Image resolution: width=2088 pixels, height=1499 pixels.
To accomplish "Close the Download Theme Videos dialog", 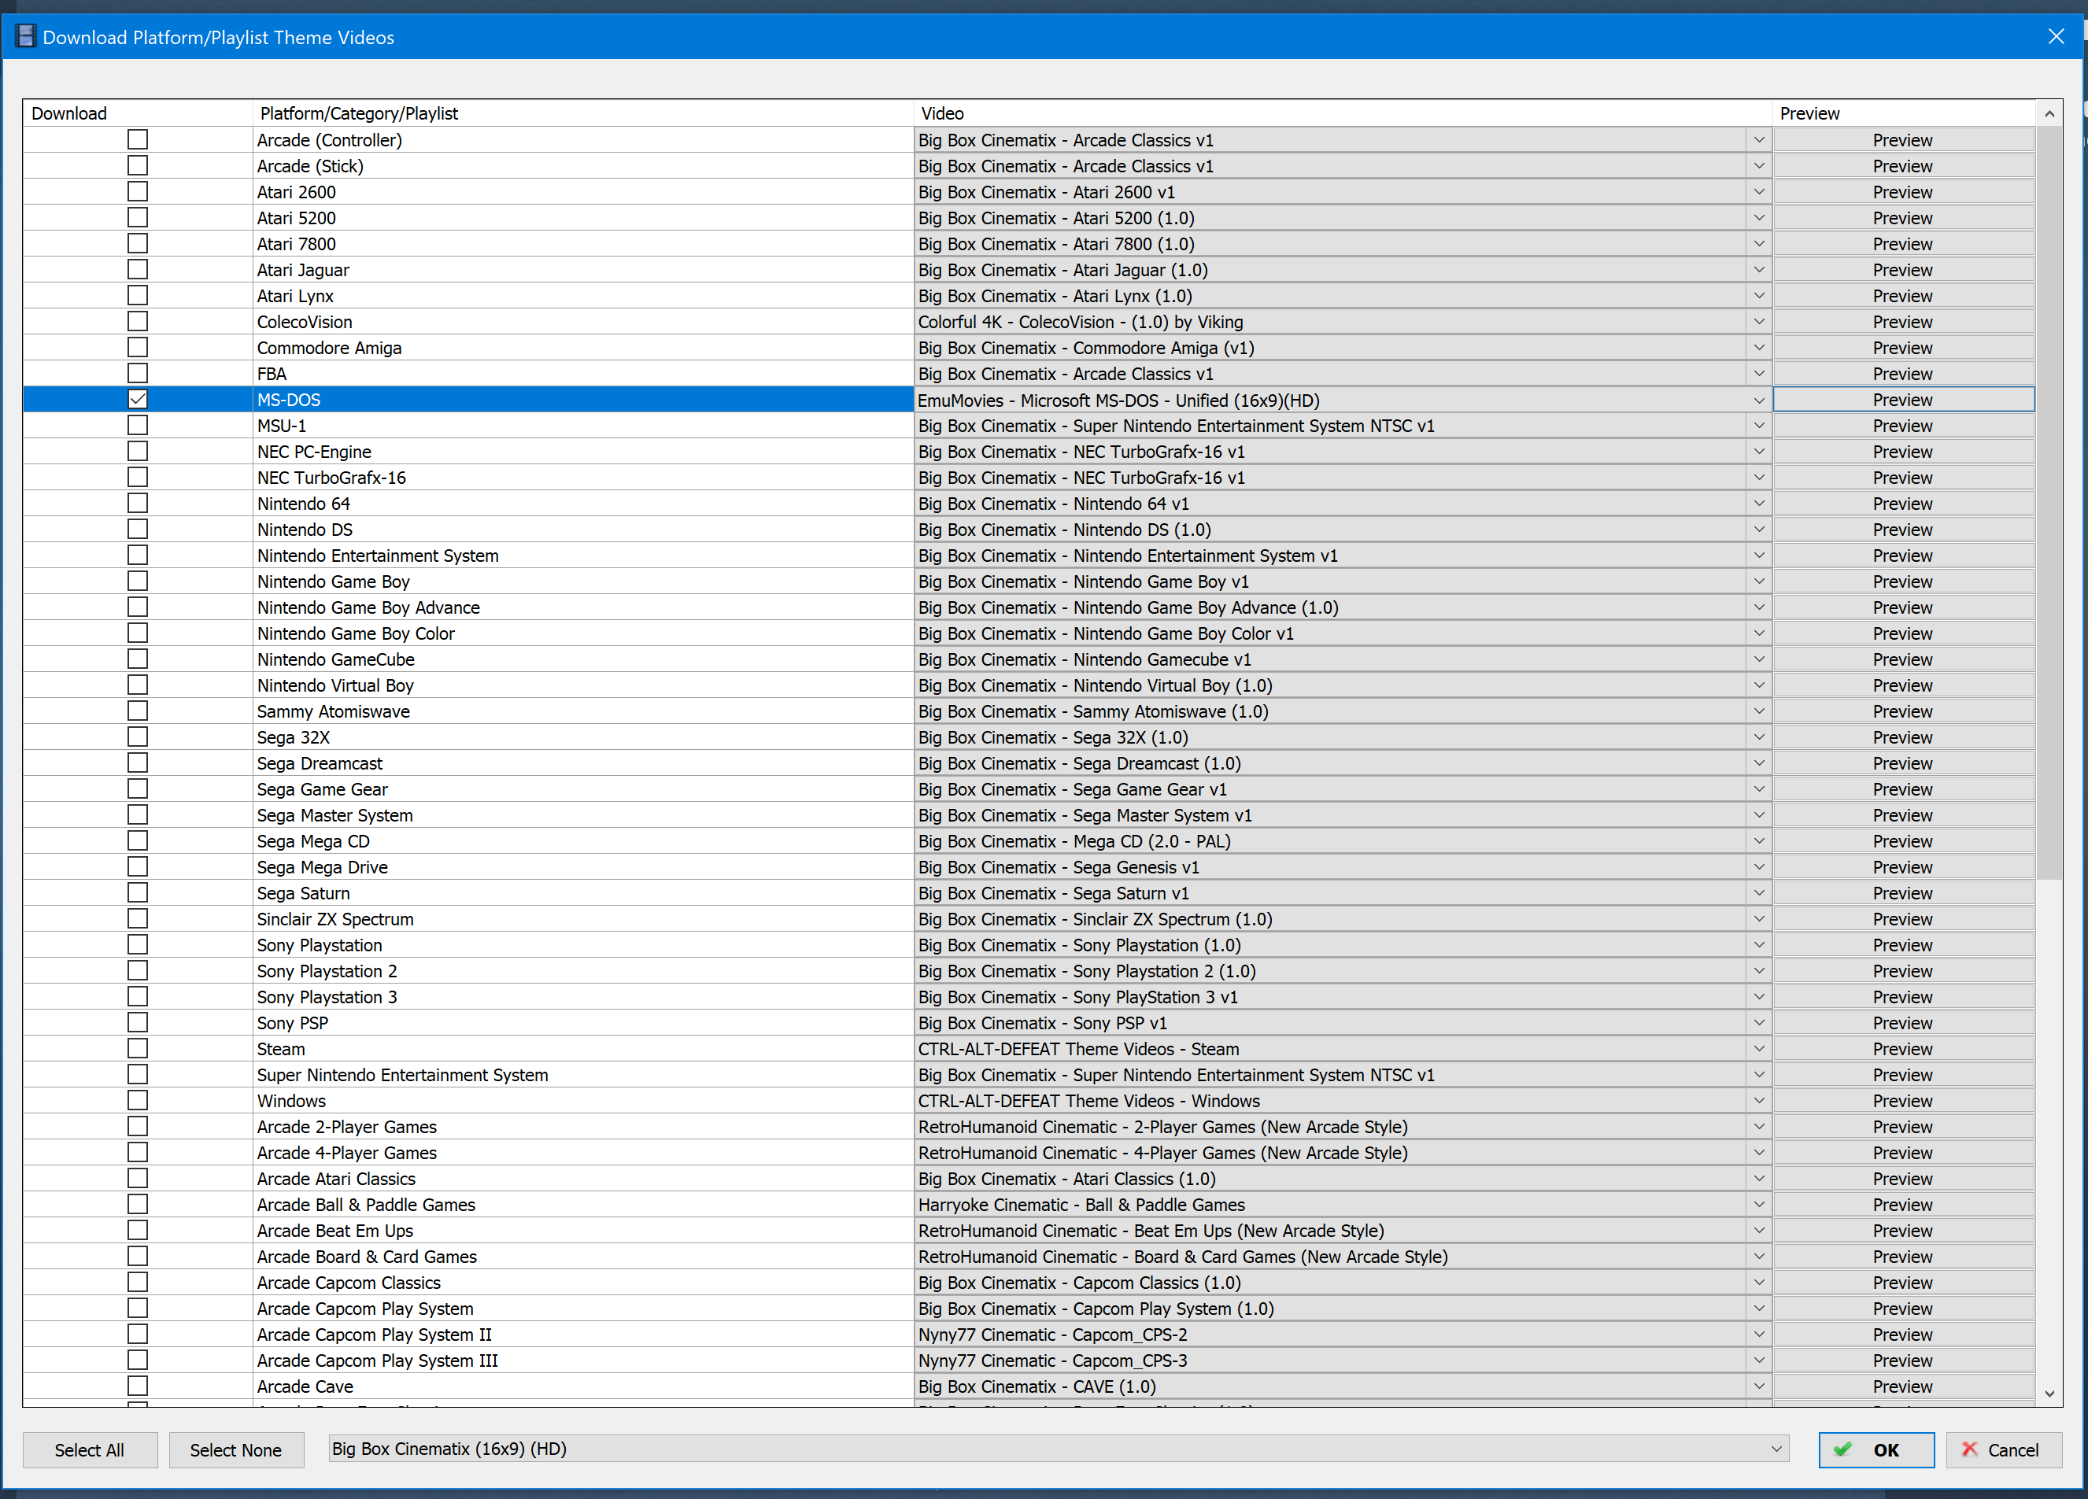I will (x=2056, y=37).
